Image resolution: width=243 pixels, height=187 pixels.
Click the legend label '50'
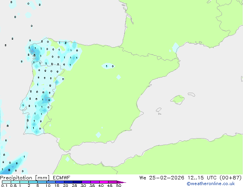pyautogui.click(x=118, y=185)
